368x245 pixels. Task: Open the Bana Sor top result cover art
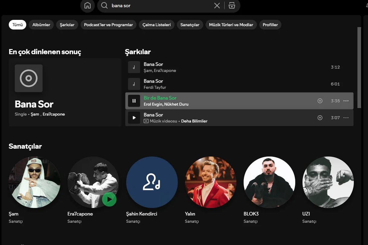pos(29,78)
